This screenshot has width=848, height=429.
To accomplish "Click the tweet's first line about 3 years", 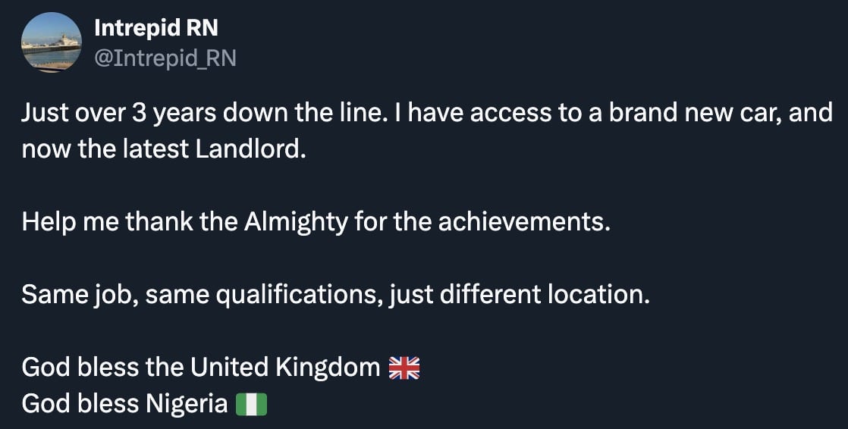I will 427,114.
